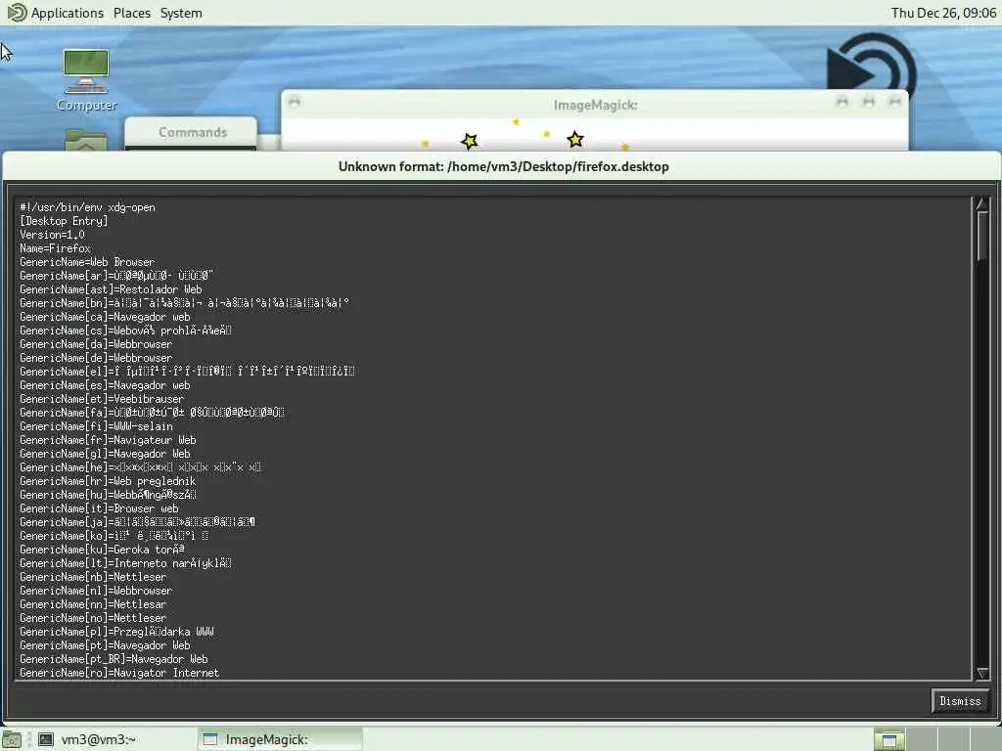Click the '[Desktop Entry]' line
The height and width of the screenshot is (751, 1002).
coord(64,221)
